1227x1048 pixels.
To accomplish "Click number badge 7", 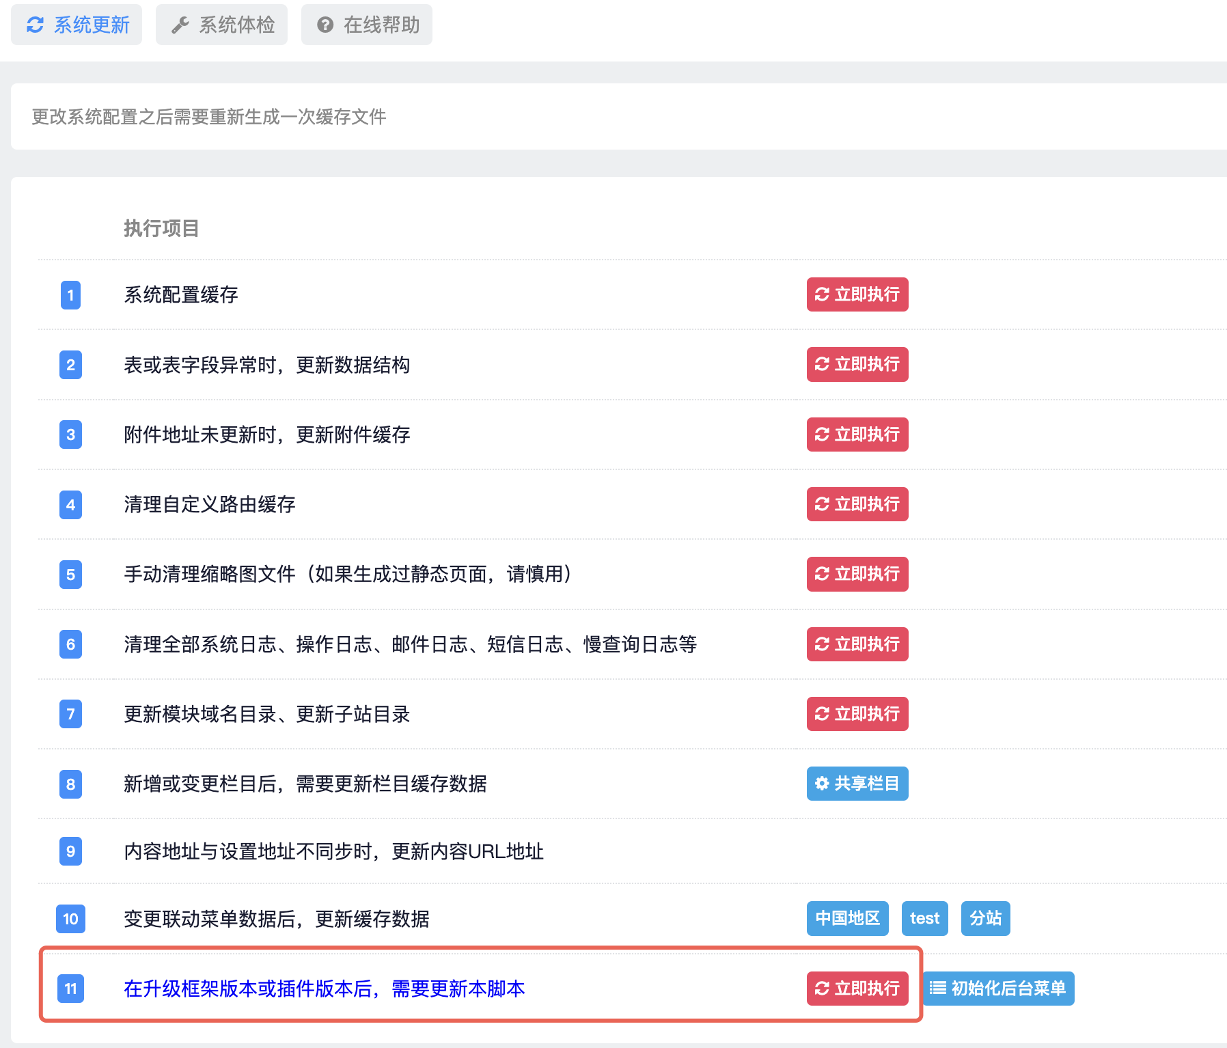I will coord(70,714).
